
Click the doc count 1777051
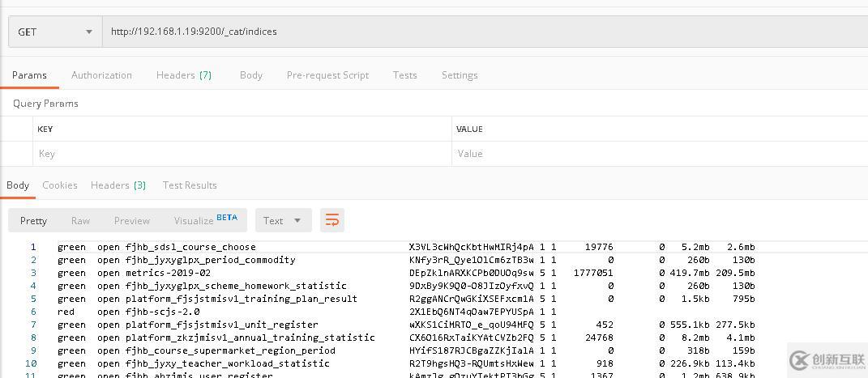point(594,273)
